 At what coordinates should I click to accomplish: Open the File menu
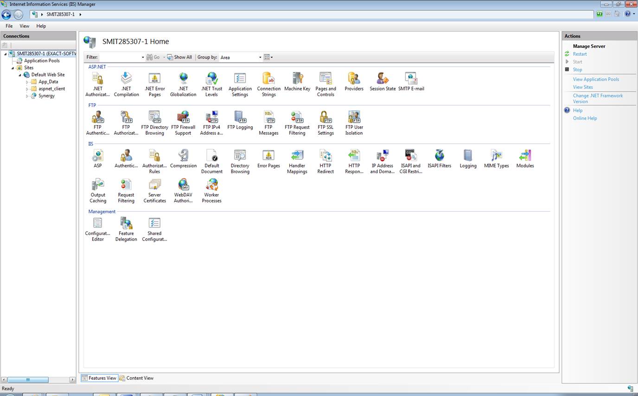tap(9, 26)
